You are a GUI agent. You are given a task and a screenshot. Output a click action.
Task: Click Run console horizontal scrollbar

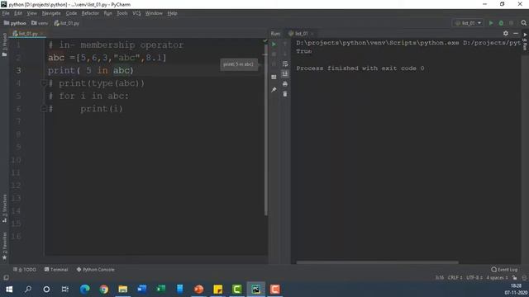click(377, 262)
